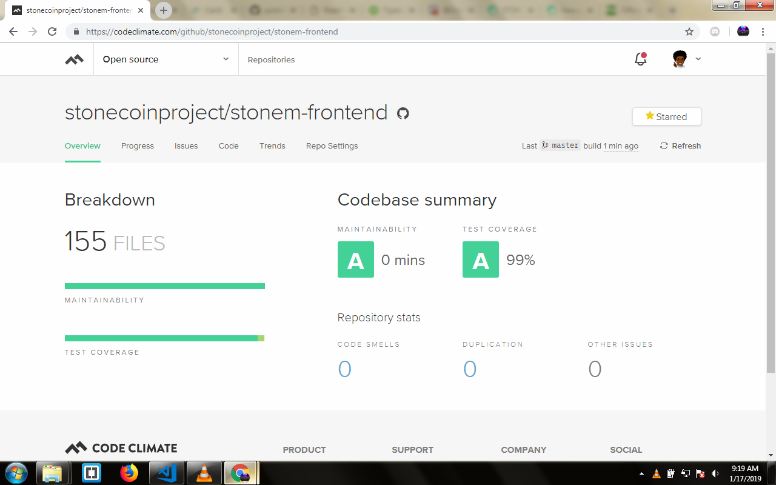The image size is (776, 485).
Task: Click the Chrome taskbar icon
Action: tap(241, 473)
